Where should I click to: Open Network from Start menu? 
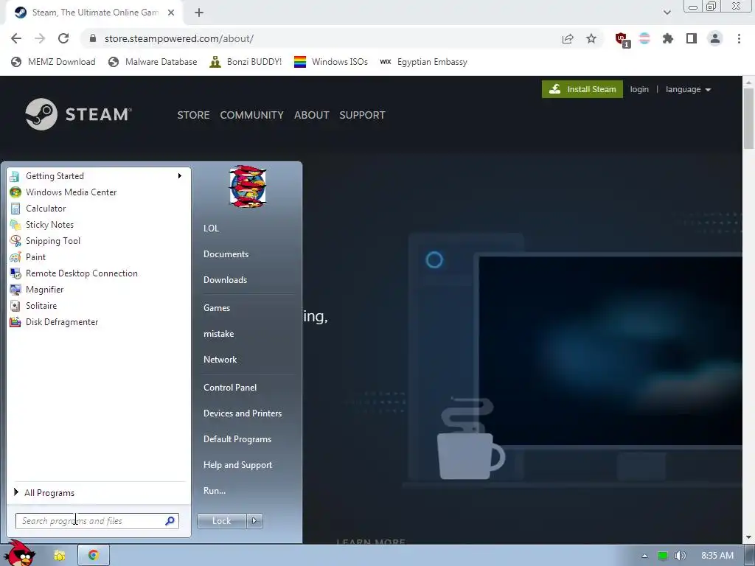tap(220, 360)
